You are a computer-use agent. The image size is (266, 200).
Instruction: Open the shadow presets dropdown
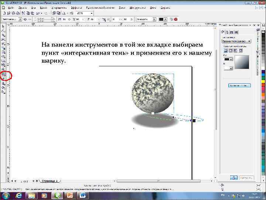[x=20, y=19]
